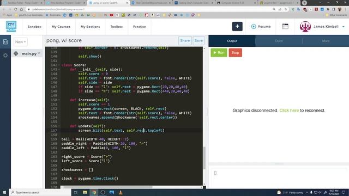The width and height of the screenshot is (349, 196).
Task: Open the New file dropdown
Action: pyautogui.click(x=21, y=42)
